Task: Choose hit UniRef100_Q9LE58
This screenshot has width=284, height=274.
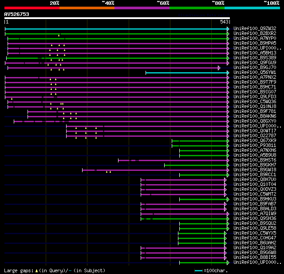Action: [x=255, y=228]
